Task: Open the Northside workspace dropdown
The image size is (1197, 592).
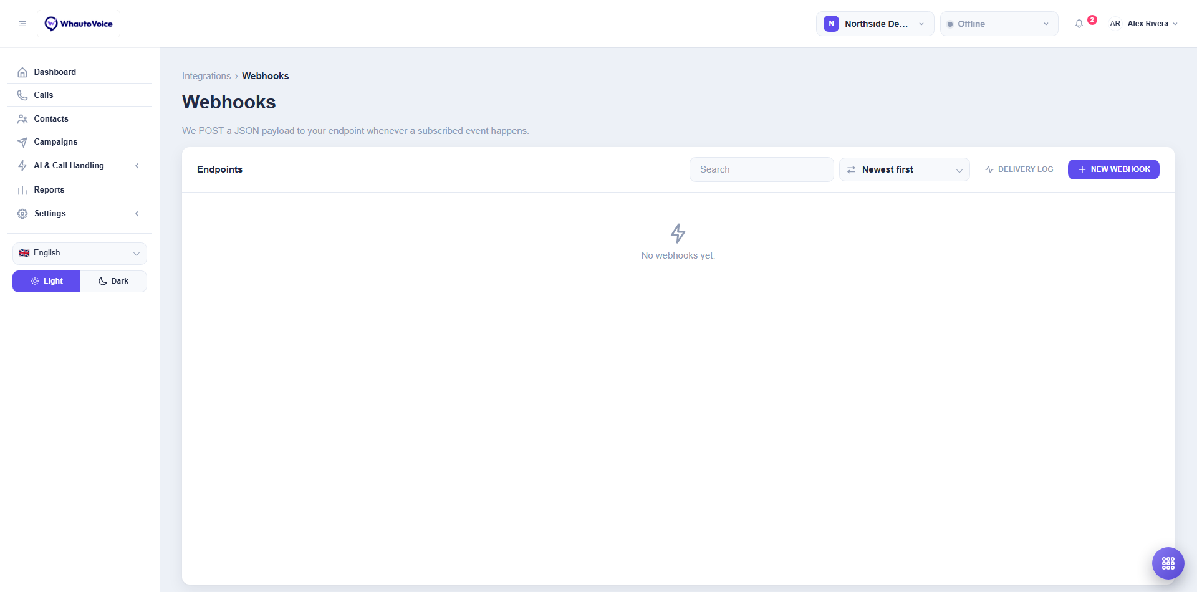Action: pos(875,24)
